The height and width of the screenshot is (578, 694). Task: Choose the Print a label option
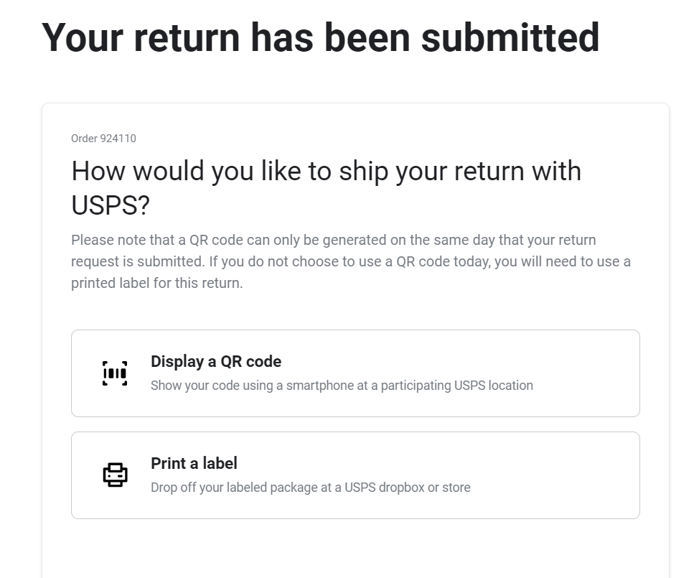(355, 475)
